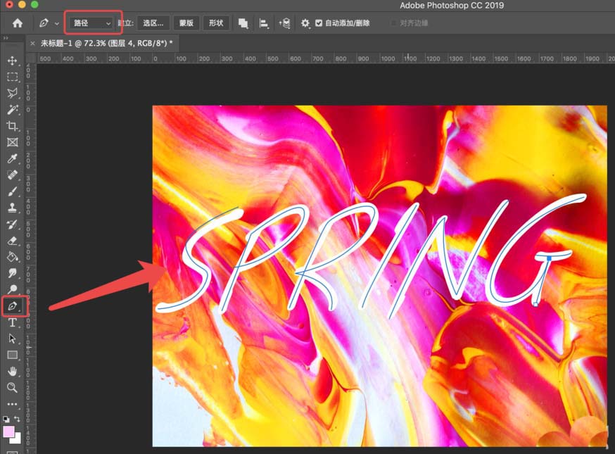The image size is (615, 454).
Task: Open the gear path options dropdown
Action: coord(305,23)
